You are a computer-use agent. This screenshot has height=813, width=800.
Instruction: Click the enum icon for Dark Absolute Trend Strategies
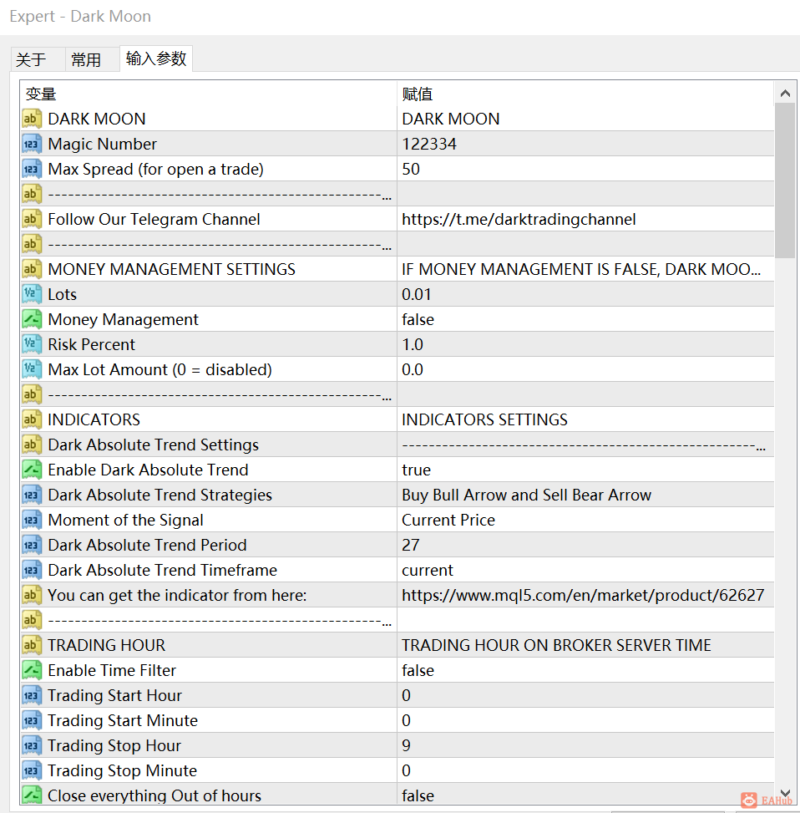tap(31, 495)
